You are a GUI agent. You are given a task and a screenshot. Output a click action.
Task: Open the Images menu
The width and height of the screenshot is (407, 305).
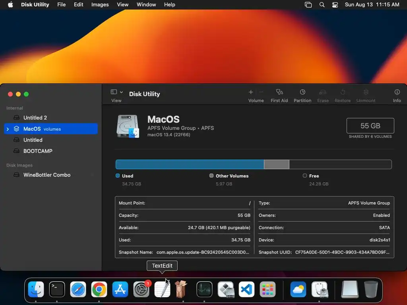click(100, 5)
